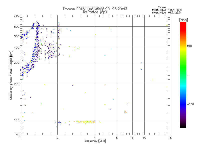
Task: Click the orange echo cluster near 7 MHz
Action: coord(125,112)
